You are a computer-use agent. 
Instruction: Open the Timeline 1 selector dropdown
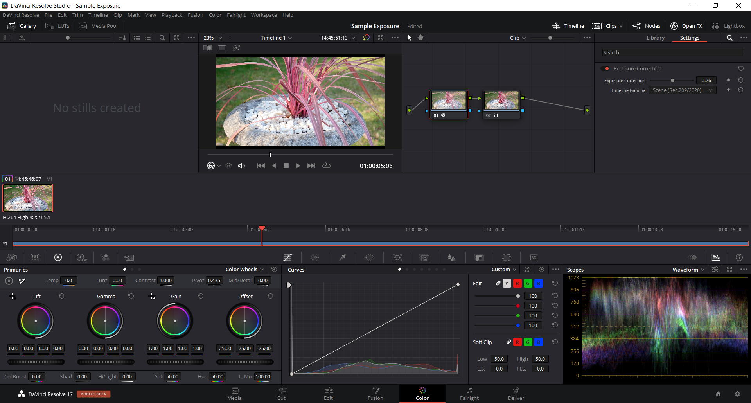point(276,38)
